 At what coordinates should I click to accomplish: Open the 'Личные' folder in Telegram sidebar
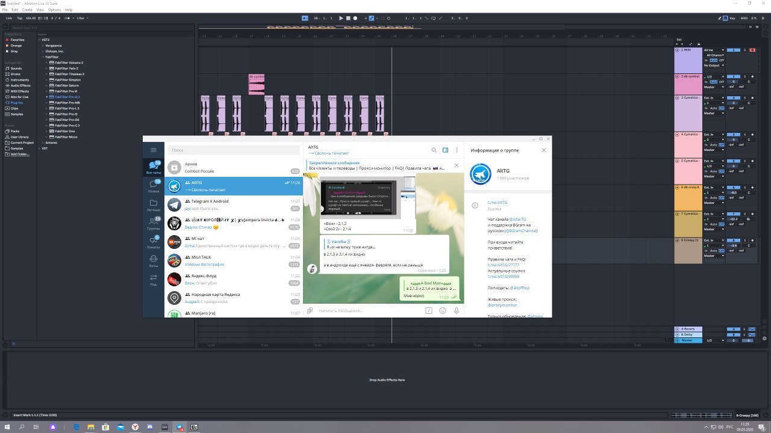(x=154, y=205)
